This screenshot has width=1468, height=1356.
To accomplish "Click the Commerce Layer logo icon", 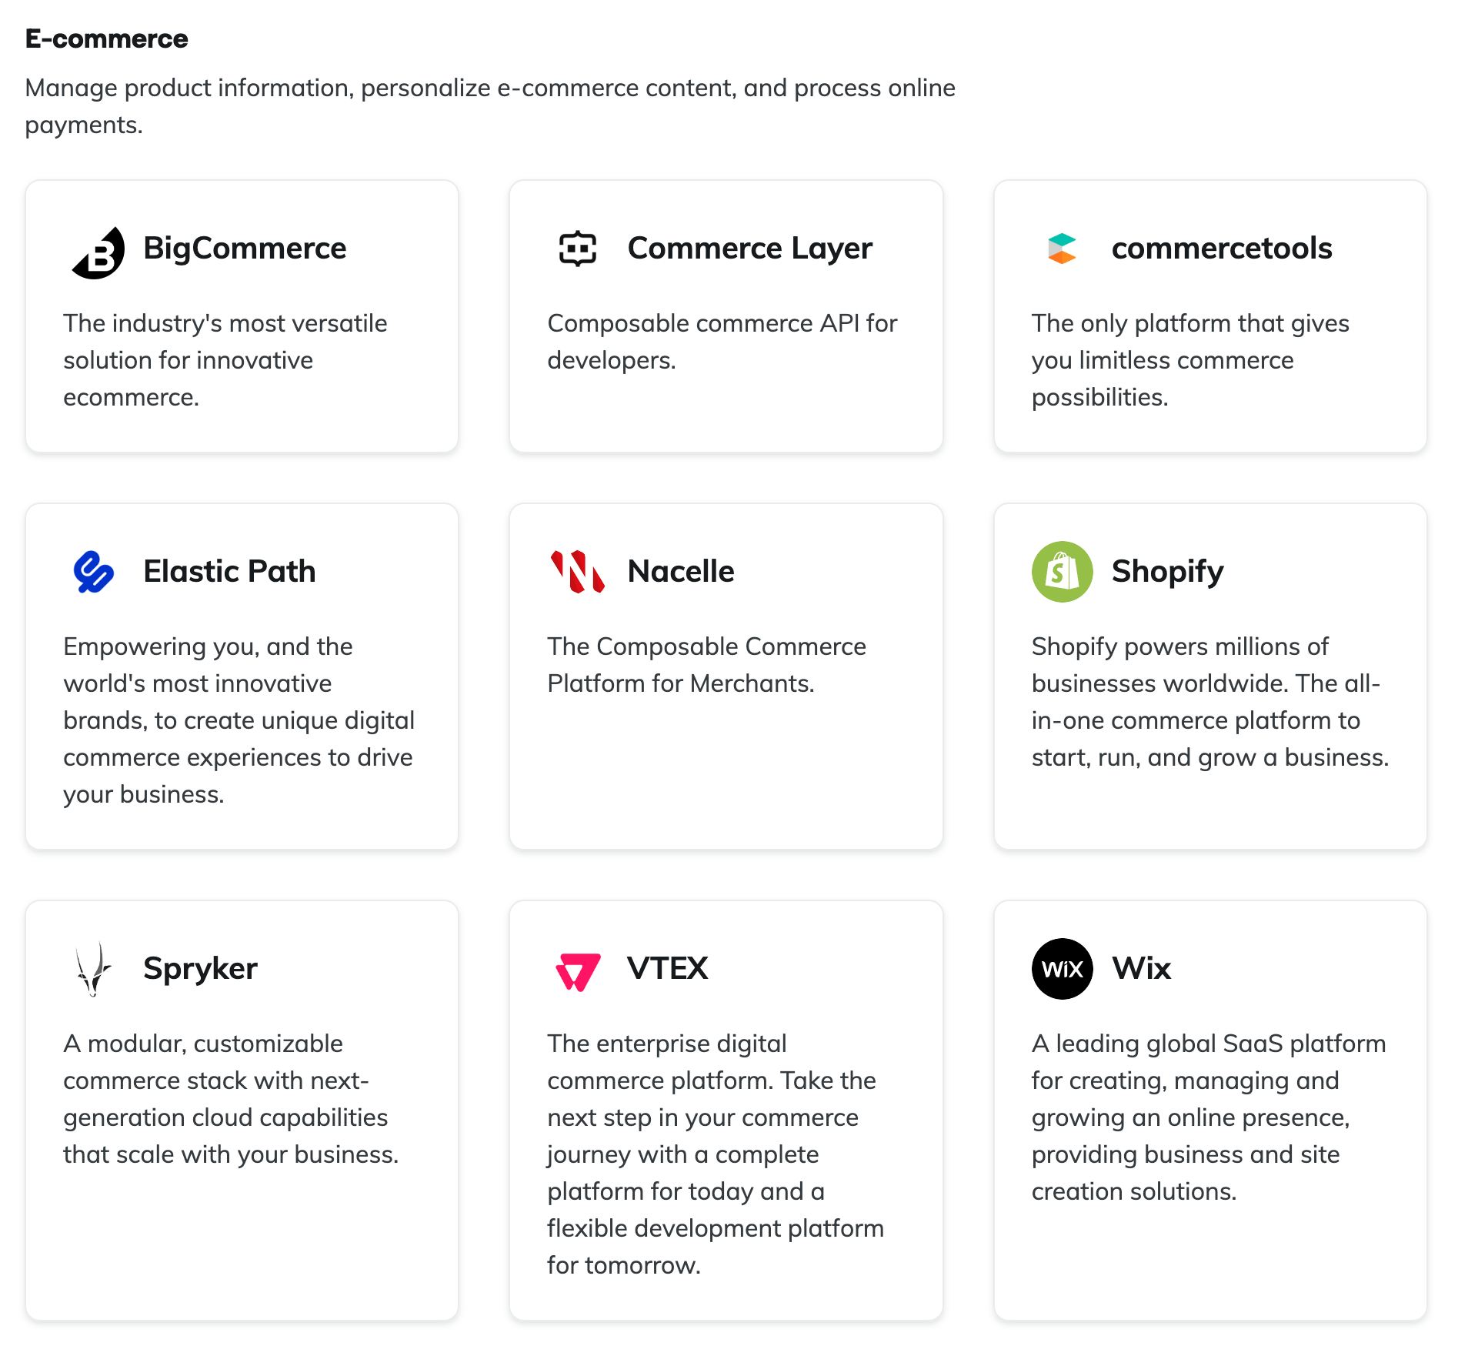I will [577, 248].
